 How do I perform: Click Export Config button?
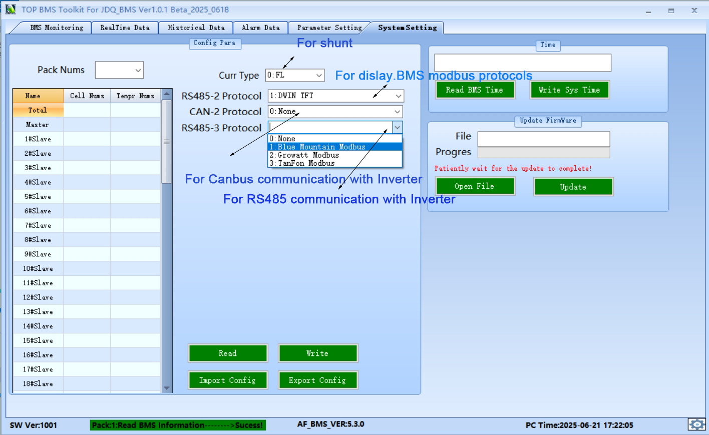pos(318,380)
